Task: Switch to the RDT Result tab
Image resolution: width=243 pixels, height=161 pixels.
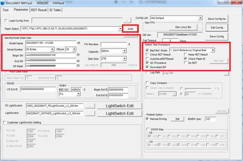Action: [x=39, y=10]
